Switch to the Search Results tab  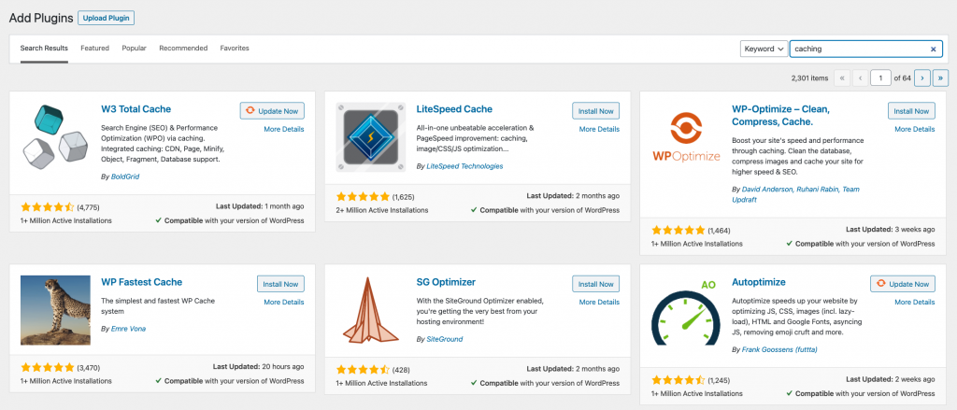pos(44,49)
